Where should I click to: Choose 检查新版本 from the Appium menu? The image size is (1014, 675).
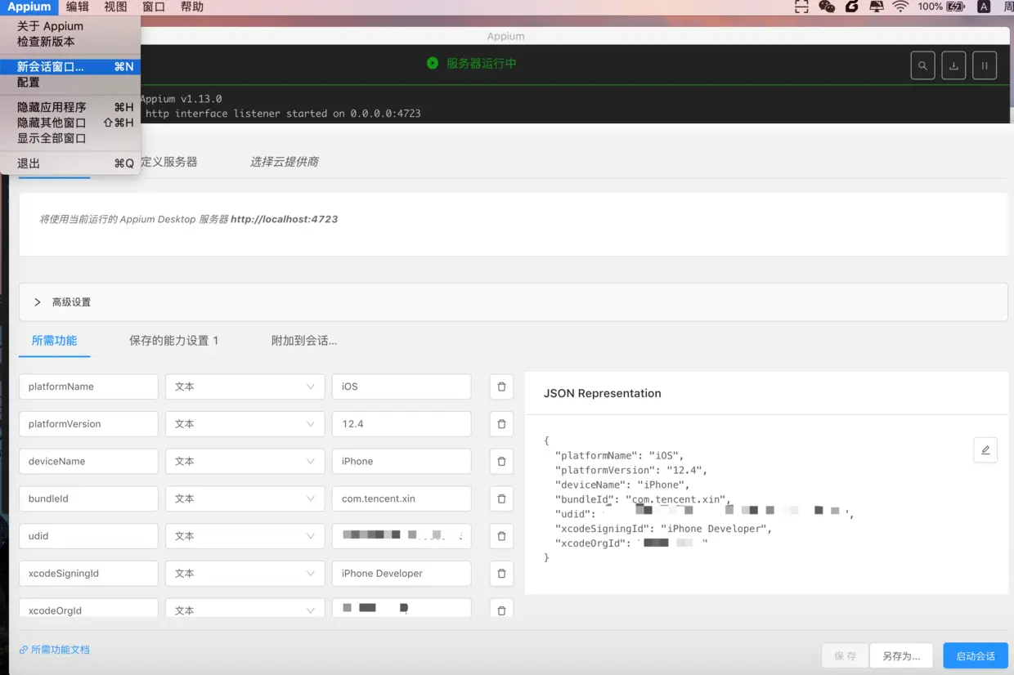coord(70,42)
